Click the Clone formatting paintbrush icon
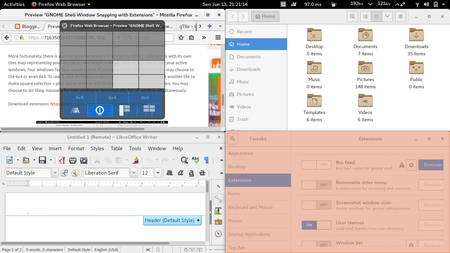 click(135, 160)
